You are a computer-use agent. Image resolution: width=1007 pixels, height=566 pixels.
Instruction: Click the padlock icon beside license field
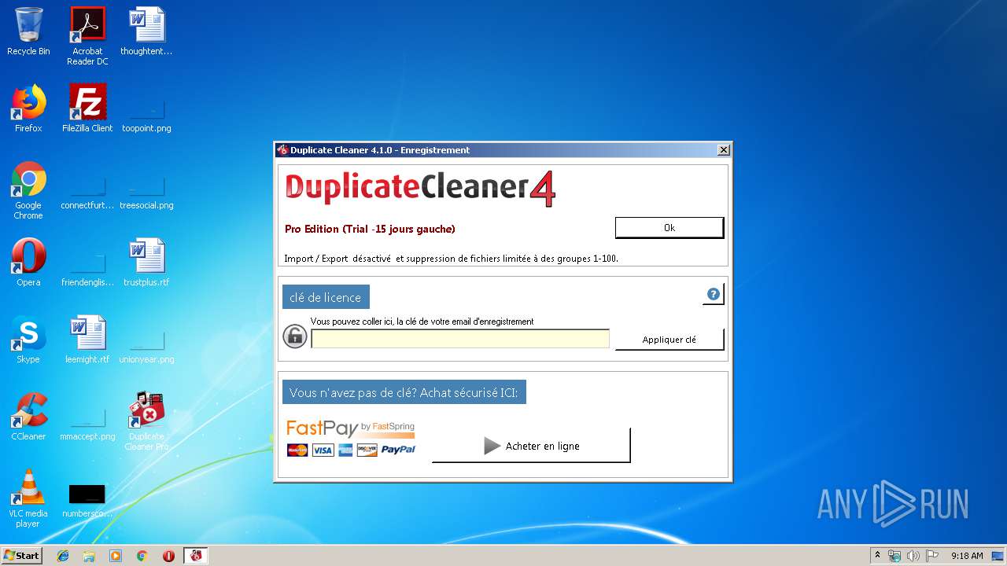pyautogui.click(x=294, y=336)
